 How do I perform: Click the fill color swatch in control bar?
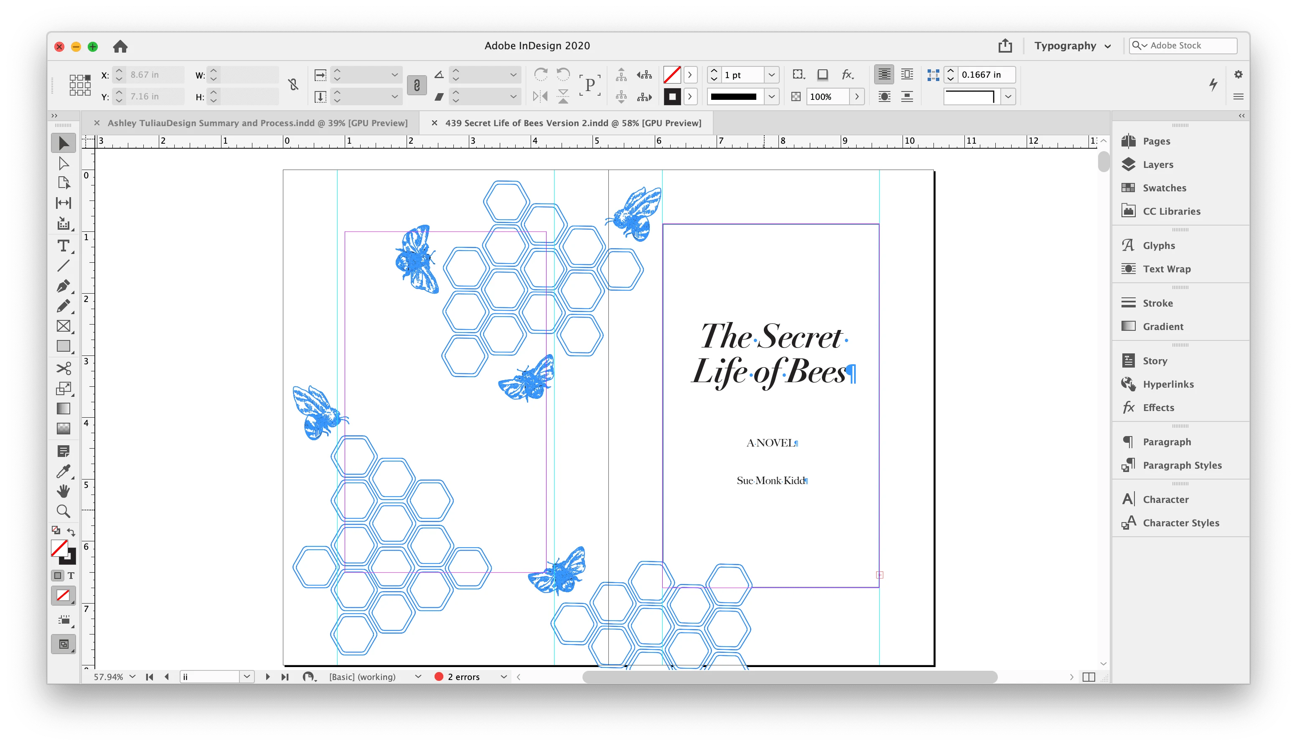click(672, 75)
